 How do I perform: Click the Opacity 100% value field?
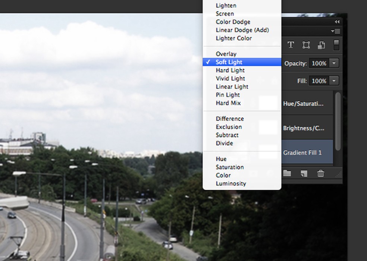point(319,63)
